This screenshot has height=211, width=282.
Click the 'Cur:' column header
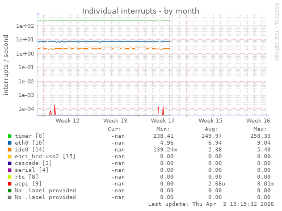coord(114,129)
